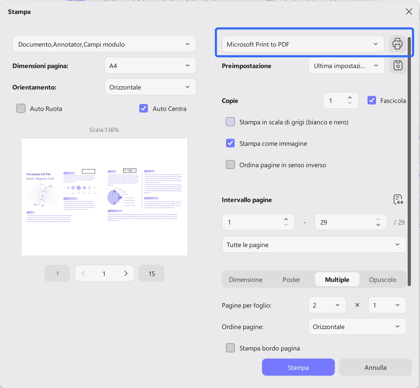Screen dimensions: 420x388
Task: Select the Poster tab
Action: [291, 279]
